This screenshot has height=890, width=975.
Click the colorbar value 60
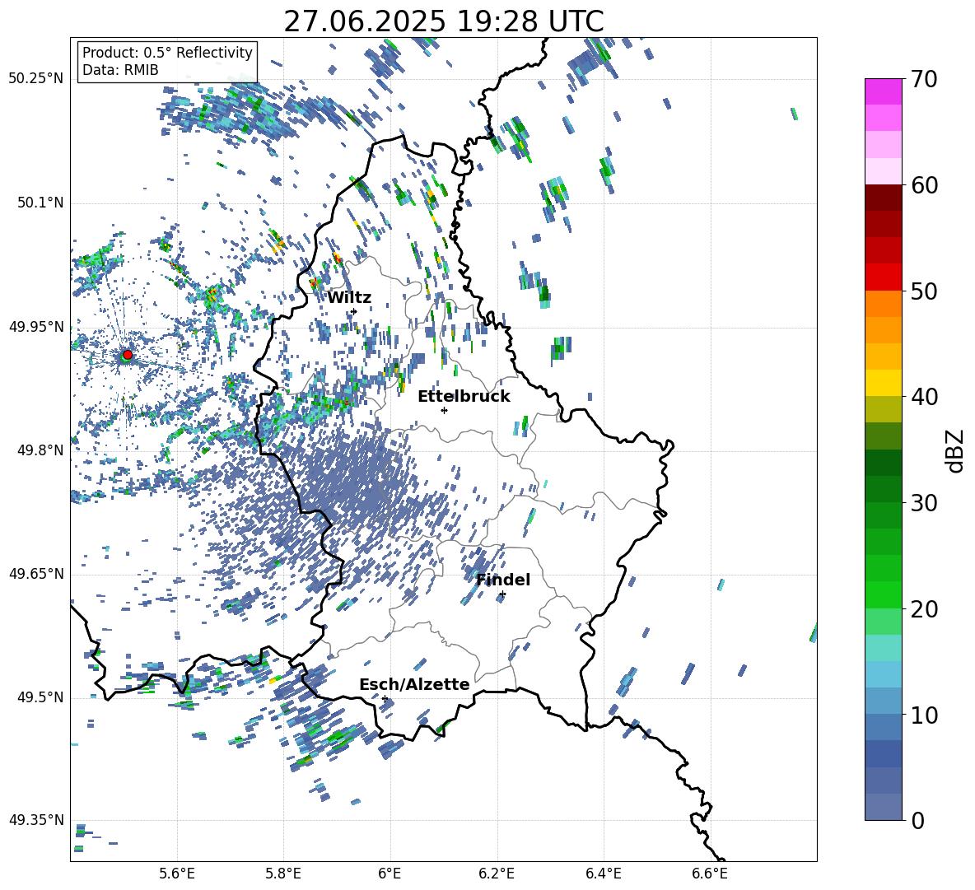(924, 185)
